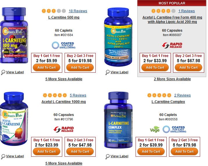Open Acetyl L-Carnitine 1000 mg product title link
208x166 pixels.
point(64,102)
